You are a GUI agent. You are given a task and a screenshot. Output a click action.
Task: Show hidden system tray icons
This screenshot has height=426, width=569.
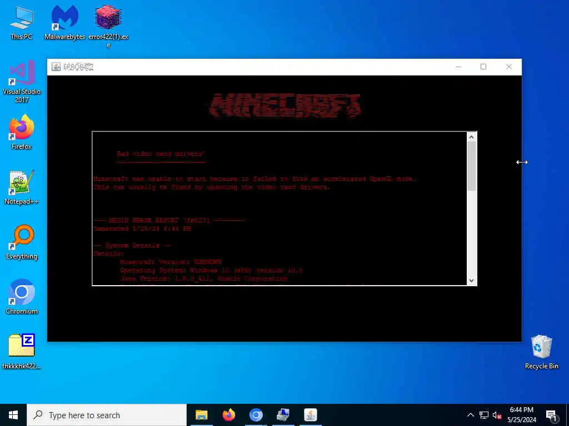(470, 415)
